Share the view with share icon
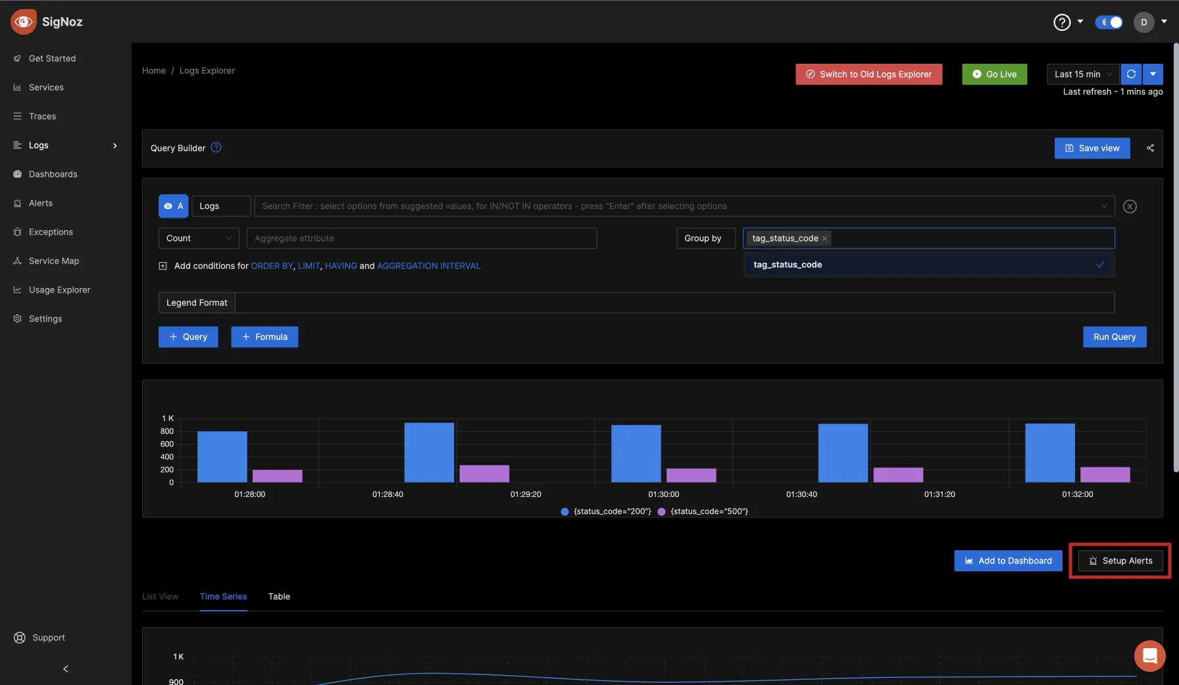The height and width of the screenshot is (685, 1179). point(1150,148)
